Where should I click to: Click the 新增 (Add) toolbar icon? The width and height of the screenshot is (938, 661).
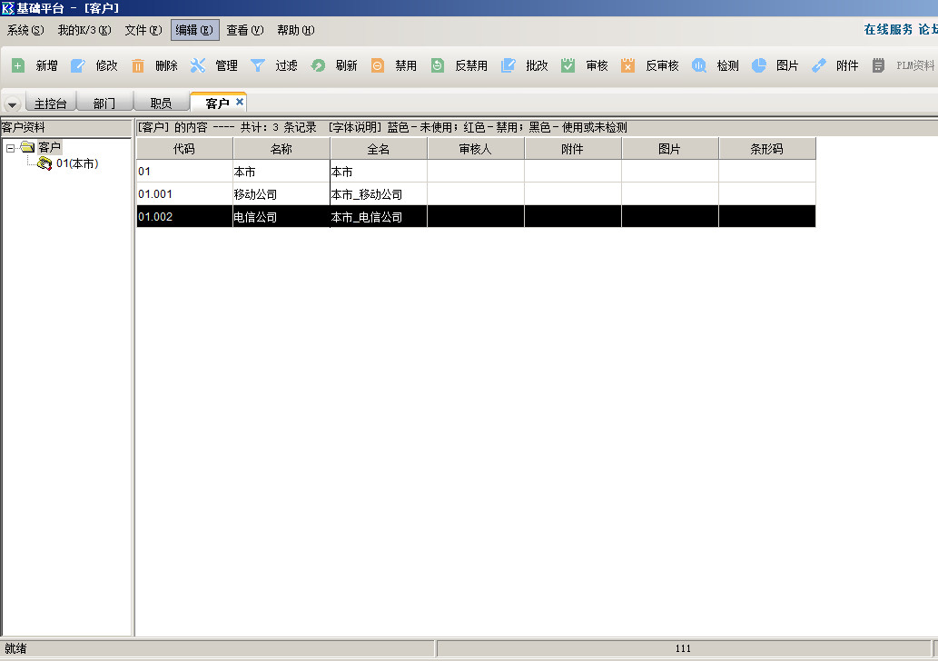tap(18, 65)
